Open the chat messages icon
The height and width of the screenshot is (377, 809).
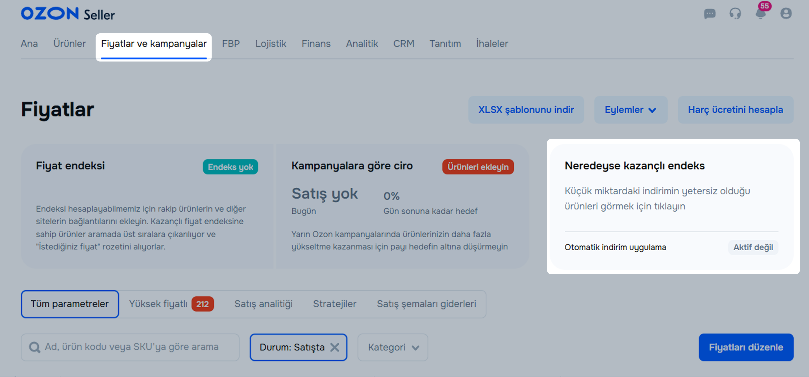point(710,14)
